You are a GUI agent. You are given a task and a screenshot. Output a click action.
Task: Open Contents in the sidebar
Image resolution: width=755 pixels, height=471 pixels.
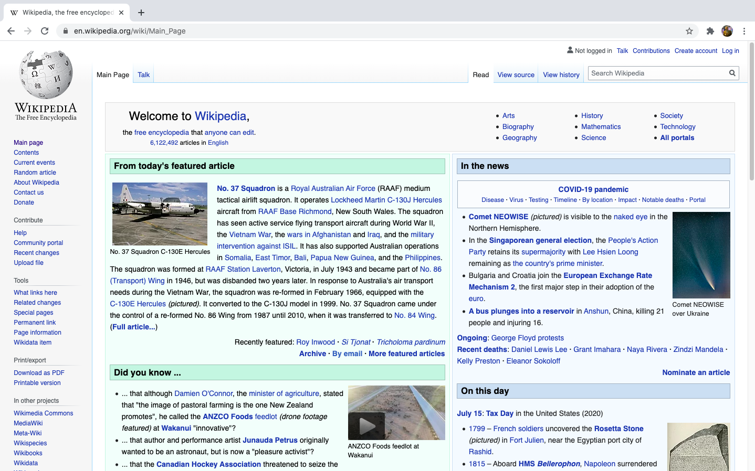(x=26, y=153)
